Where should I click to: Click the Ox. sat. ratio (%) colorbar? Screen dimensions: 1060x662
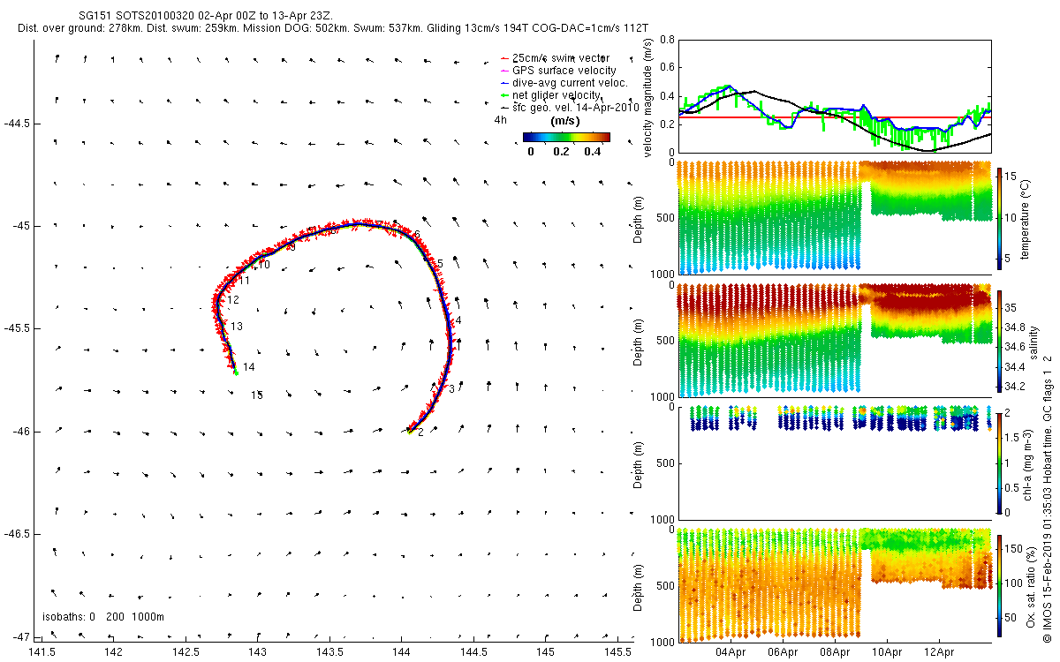pyautogui.click(x=1001, y=585)
